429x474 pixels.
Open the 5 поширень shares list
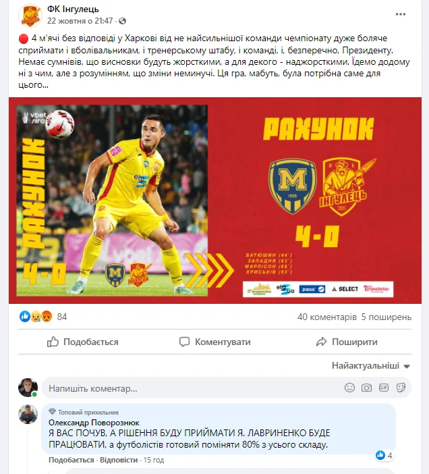386,317
